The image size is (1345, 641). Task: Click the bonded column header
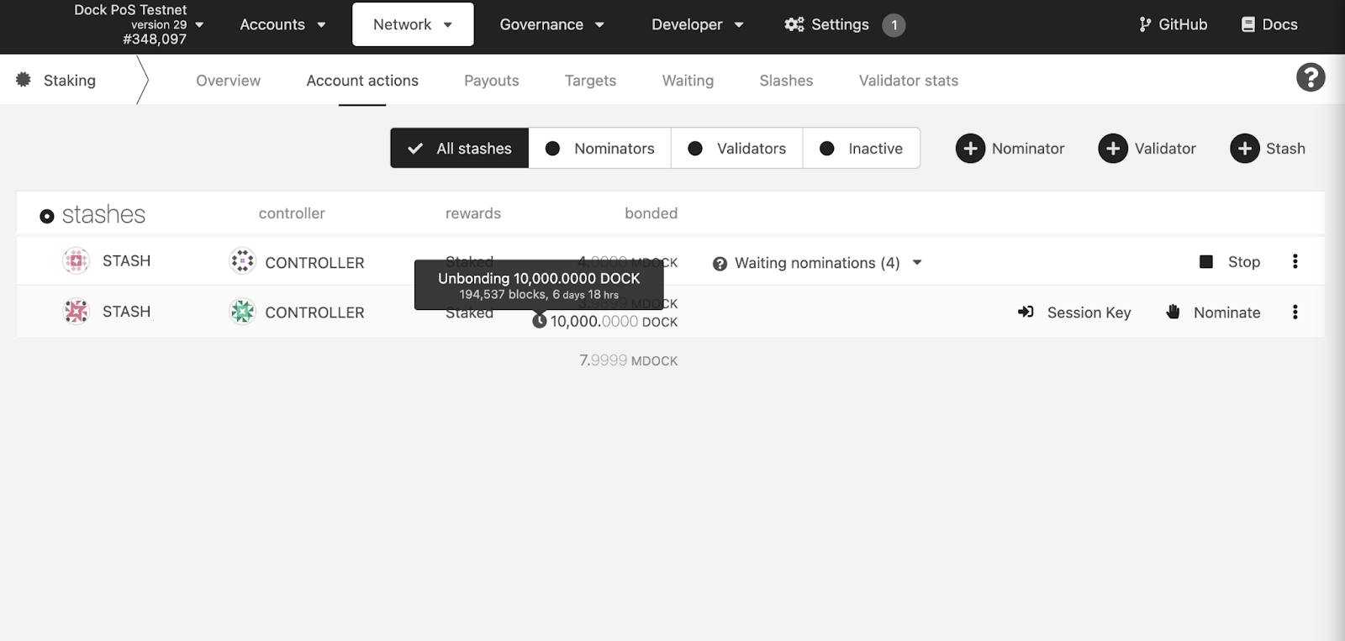coord(651,213)
